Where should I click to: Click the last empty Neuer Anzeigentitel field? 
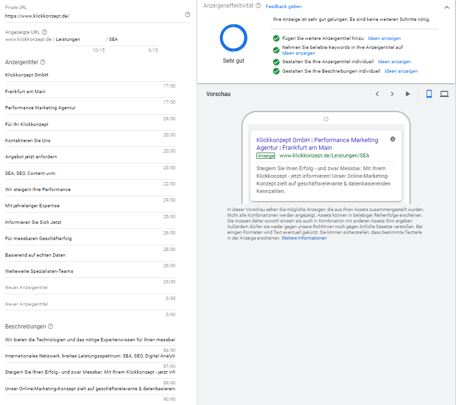click(x=90, y=304)
